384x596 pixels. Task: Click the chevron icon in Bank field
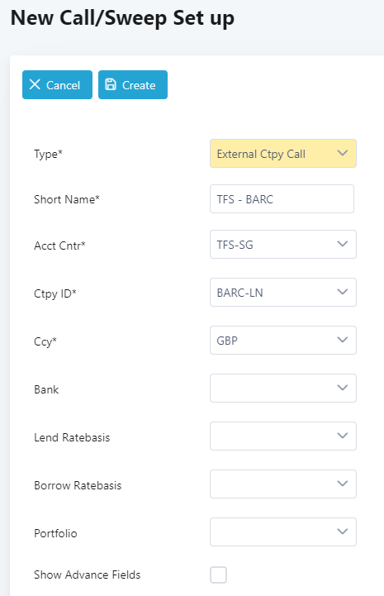tap(342, 388)
